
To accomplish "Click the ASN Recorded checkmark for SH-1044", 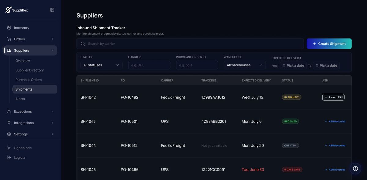I will point(326,146).
